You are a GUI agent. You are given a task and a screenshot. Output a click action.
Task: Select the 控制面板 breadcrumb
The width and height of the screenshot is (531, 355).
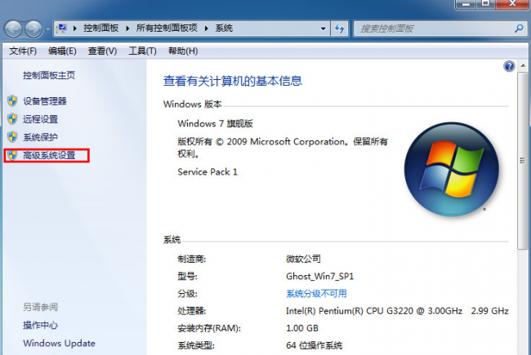101,28
